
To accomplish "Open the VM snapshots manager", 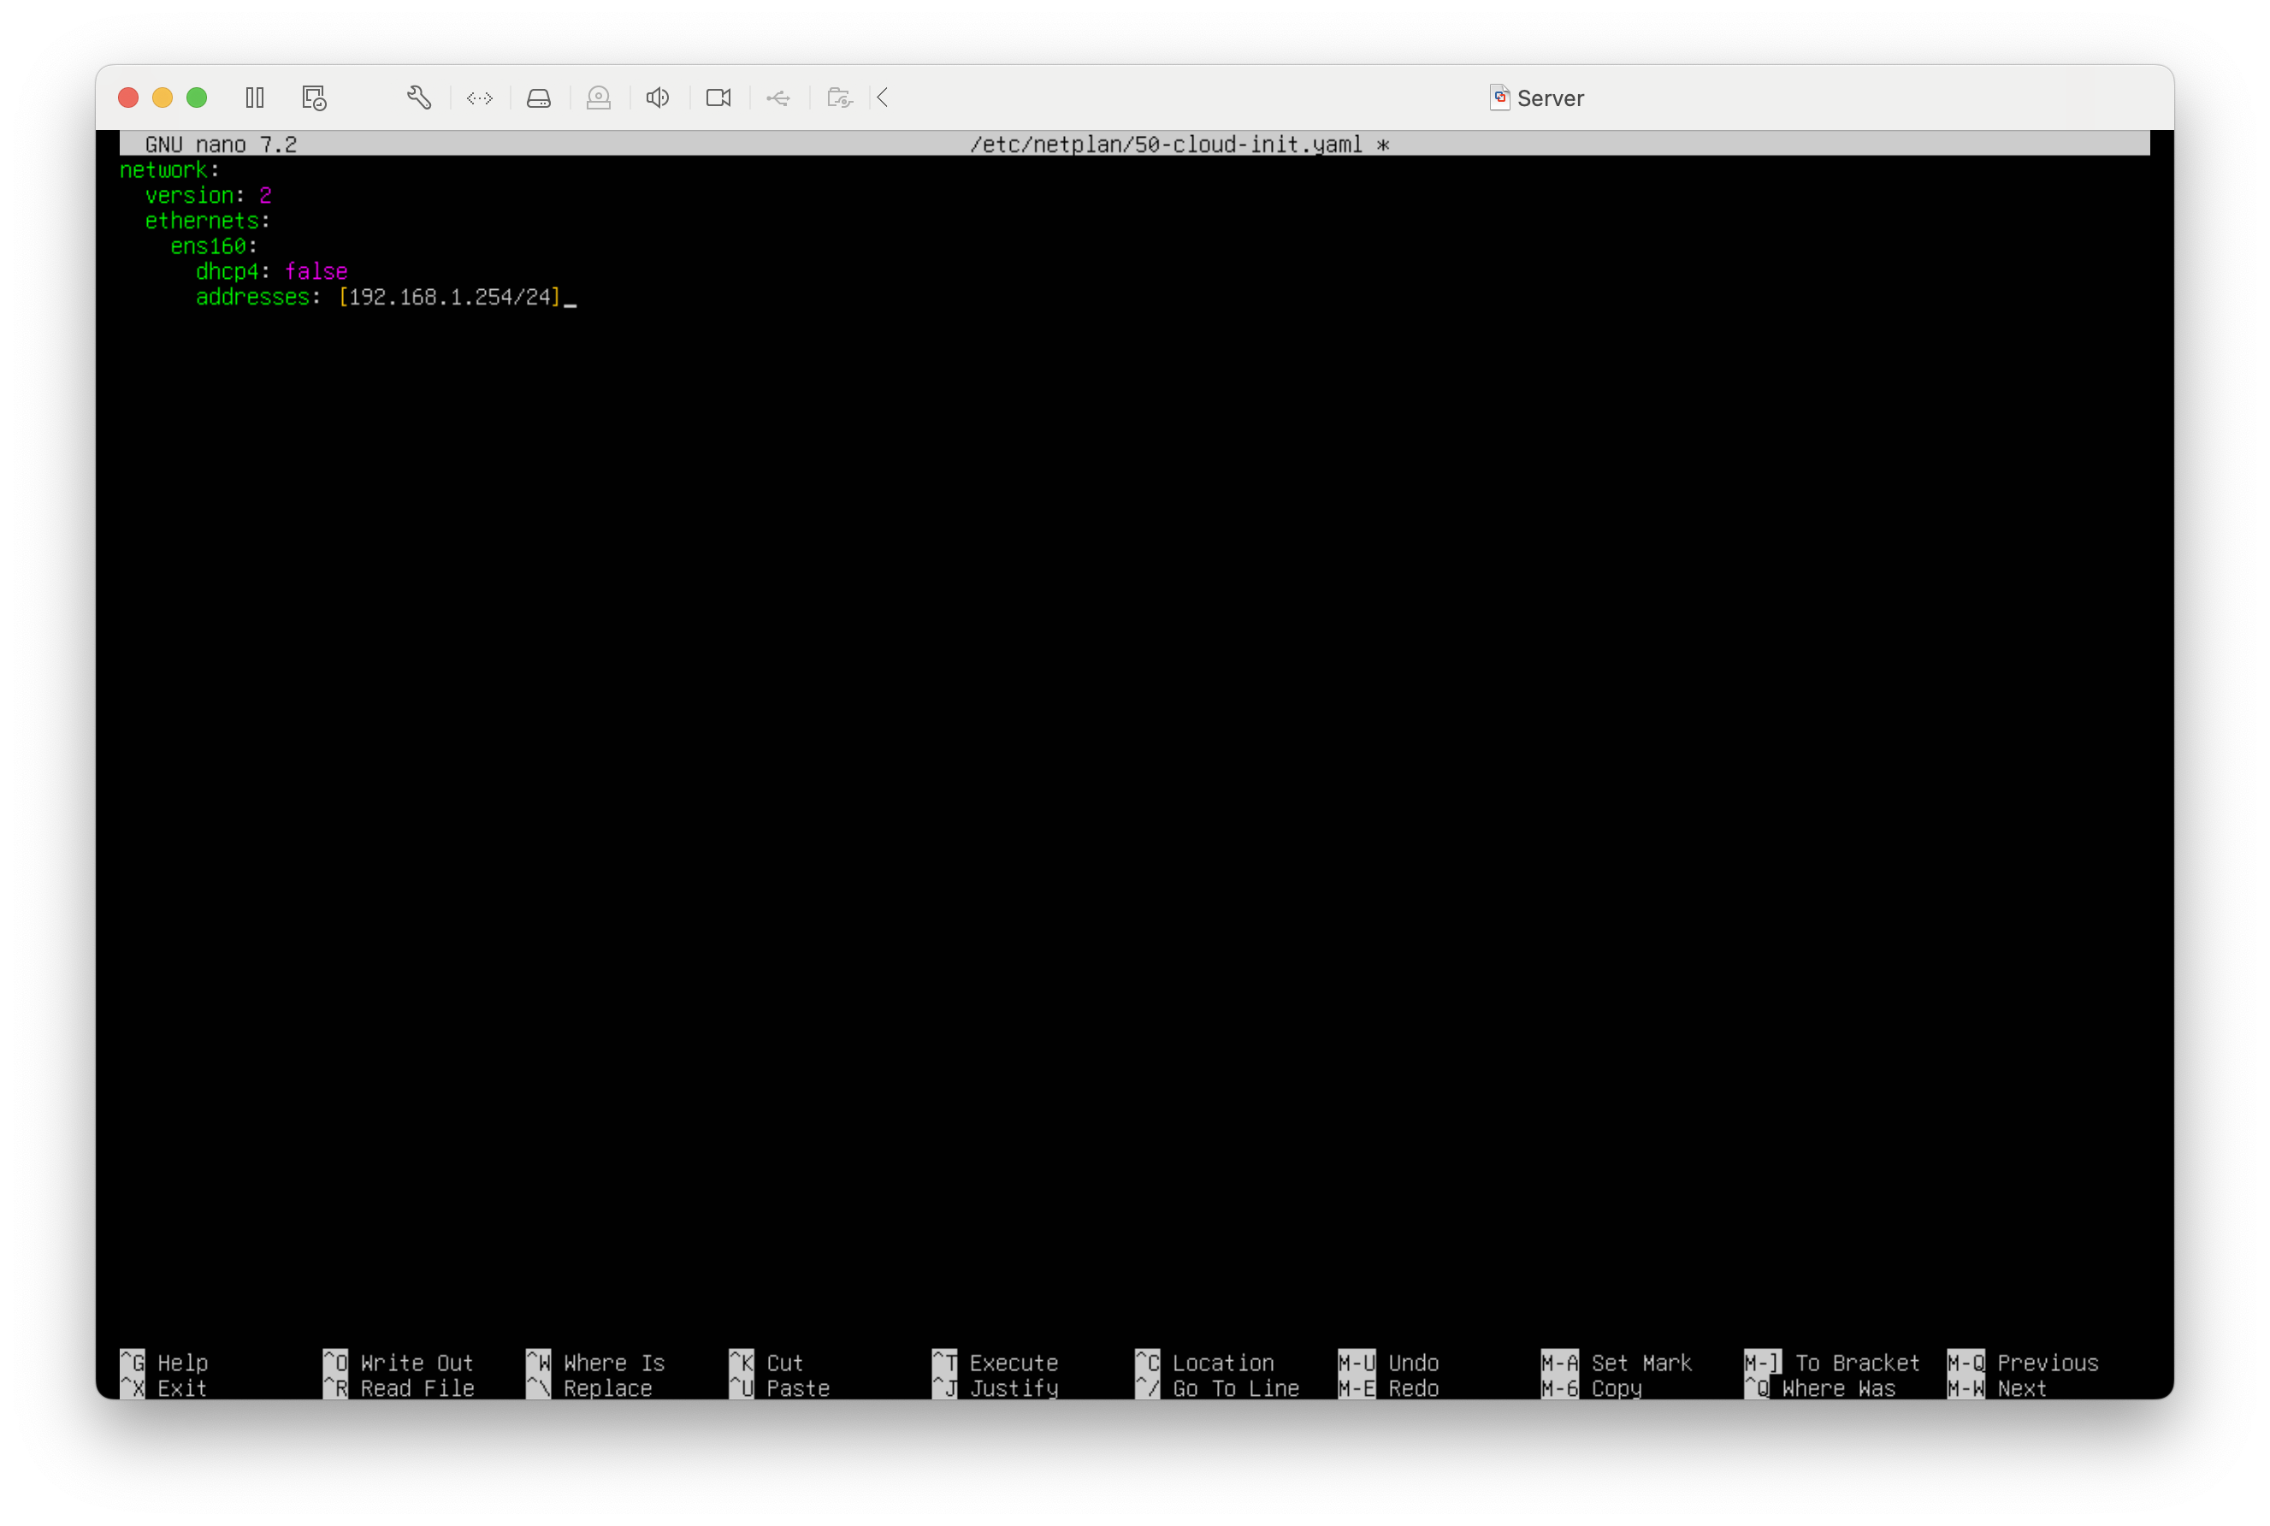I will [x=313, y=98].
